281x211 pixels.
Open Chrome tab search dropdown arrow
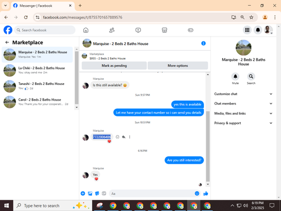click(x=6, y=6)
